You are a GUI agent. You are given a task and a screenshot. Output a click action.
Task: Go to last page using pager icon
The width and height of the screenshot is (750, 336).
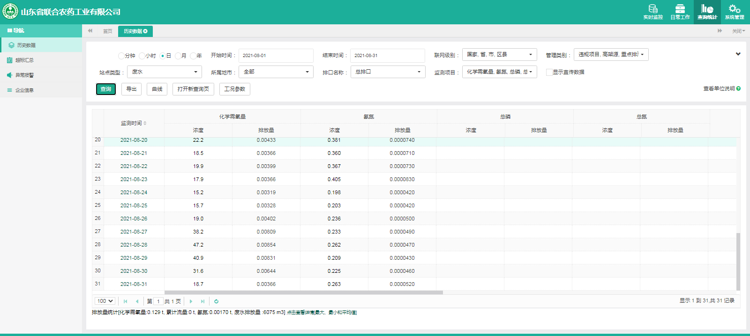(202, 301)
